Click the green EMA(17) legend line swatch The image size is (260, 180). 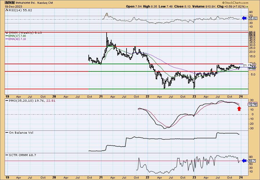[x=7, y=36]
